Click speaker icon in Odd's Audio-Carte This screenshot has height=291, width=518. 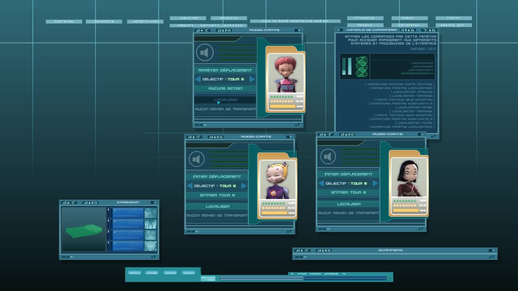[x=197, y=159]
